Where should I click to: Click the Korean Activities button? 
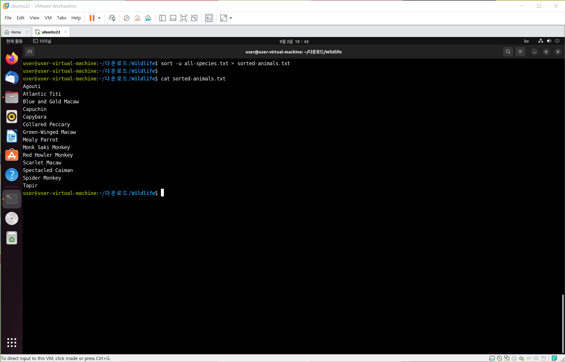click(x=14, y=41)
